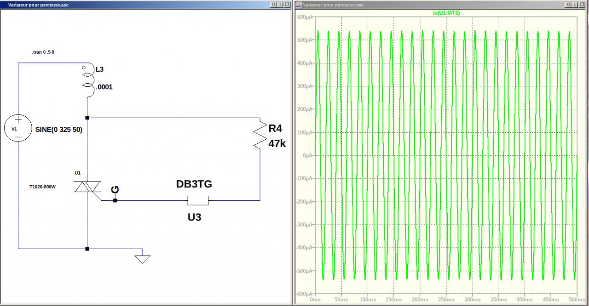This screenshot has width=589, height=306.
Task: Click the 200ms time axis label
Action: pyautogui.click(x=420, y=300)
